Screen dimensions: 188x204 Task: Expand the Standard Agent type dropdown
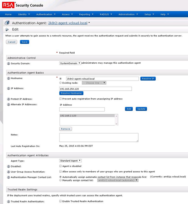pos(70,161)
